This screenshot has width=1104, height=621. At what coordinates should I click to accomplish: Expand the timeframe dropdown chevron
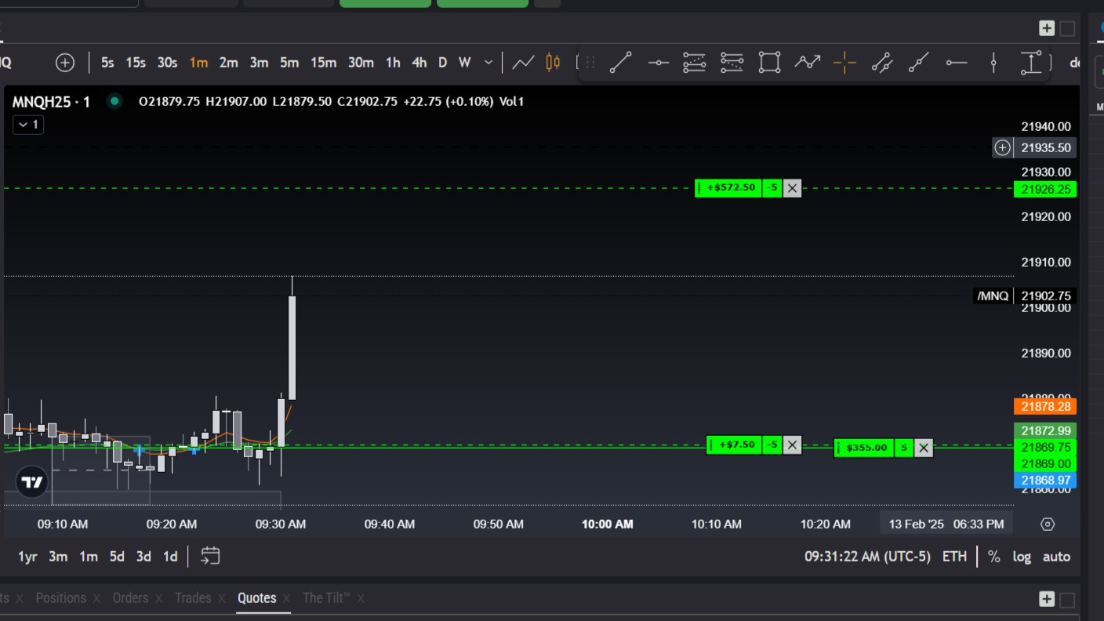click(488, 63)
